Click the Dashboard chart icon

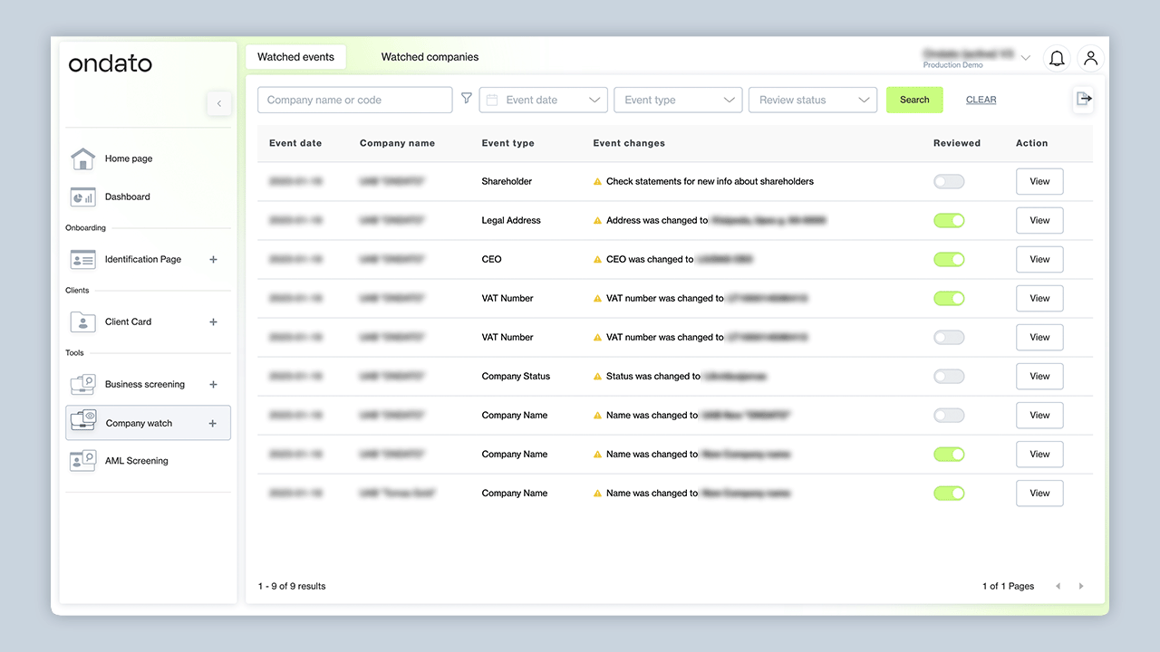click(x=82, y=197)
